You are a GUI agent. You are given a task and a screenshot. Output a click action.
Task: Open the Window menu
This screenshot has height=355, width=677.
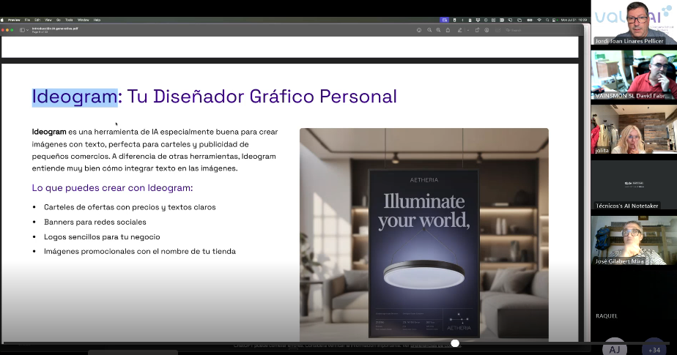84,20
